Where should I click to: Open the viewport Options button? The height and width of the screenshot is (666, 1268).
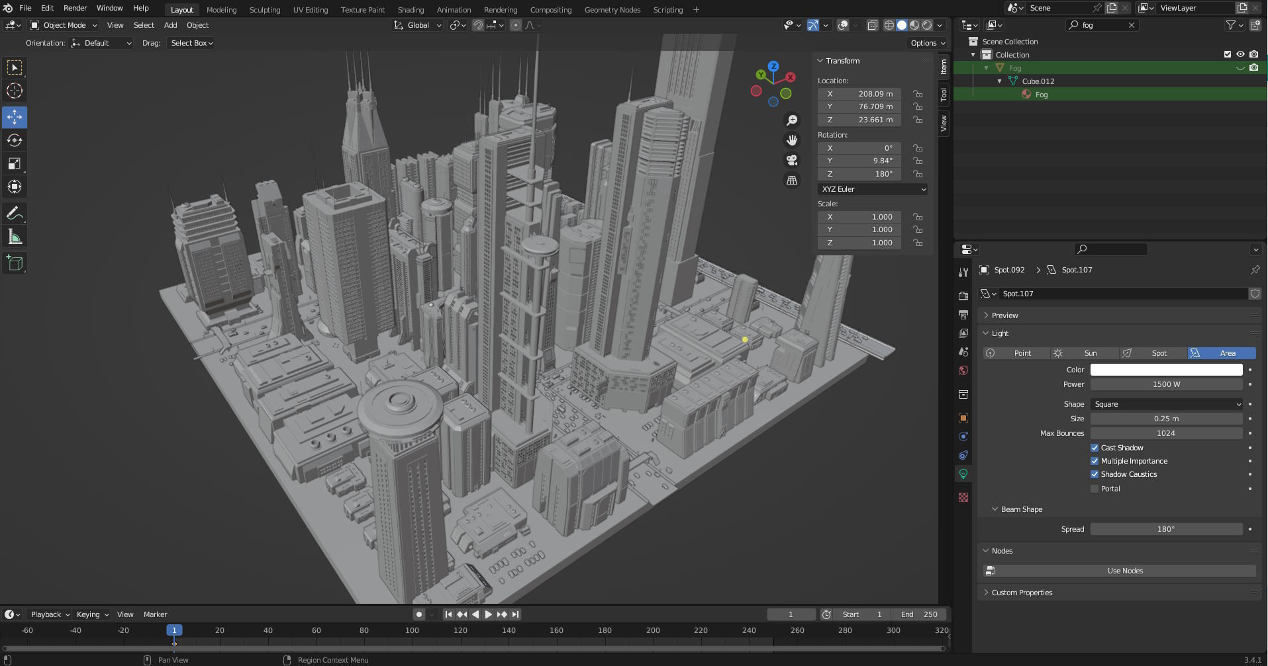pos(927,43)
